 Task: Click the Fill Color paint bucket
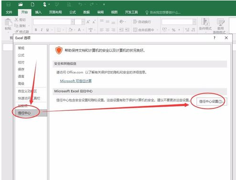tap(71, 29)
